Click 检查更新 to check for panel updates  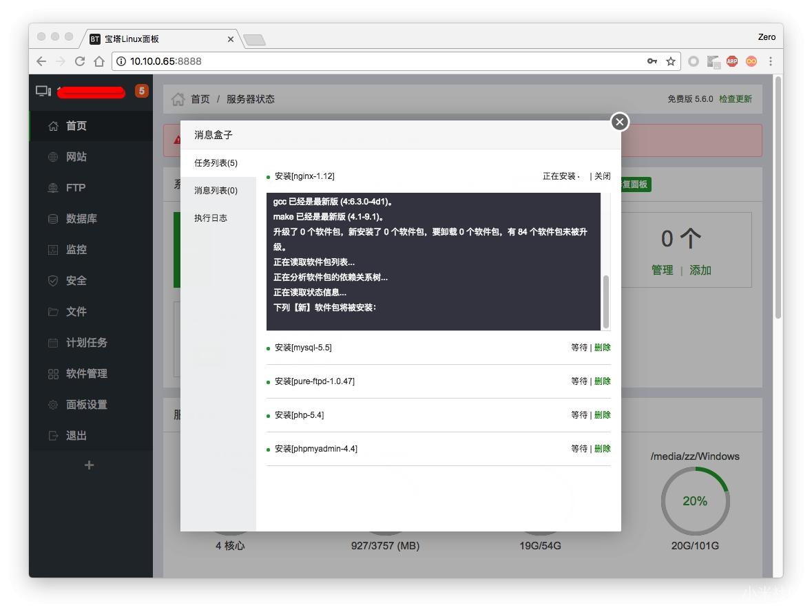click(x=736, y=98)
